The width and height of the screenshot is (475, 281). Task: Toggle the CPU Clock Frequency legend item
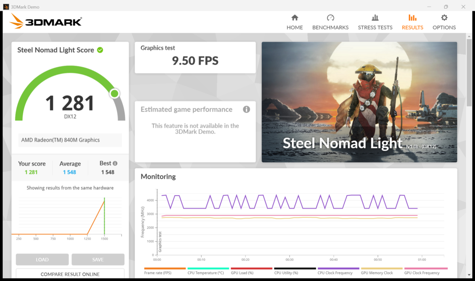coord(338,271)
